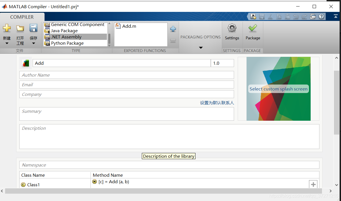Image resolution: width=341 pixels, height=201 pixels.
Task: Click the Java Package icon
Action: [47, 31]
